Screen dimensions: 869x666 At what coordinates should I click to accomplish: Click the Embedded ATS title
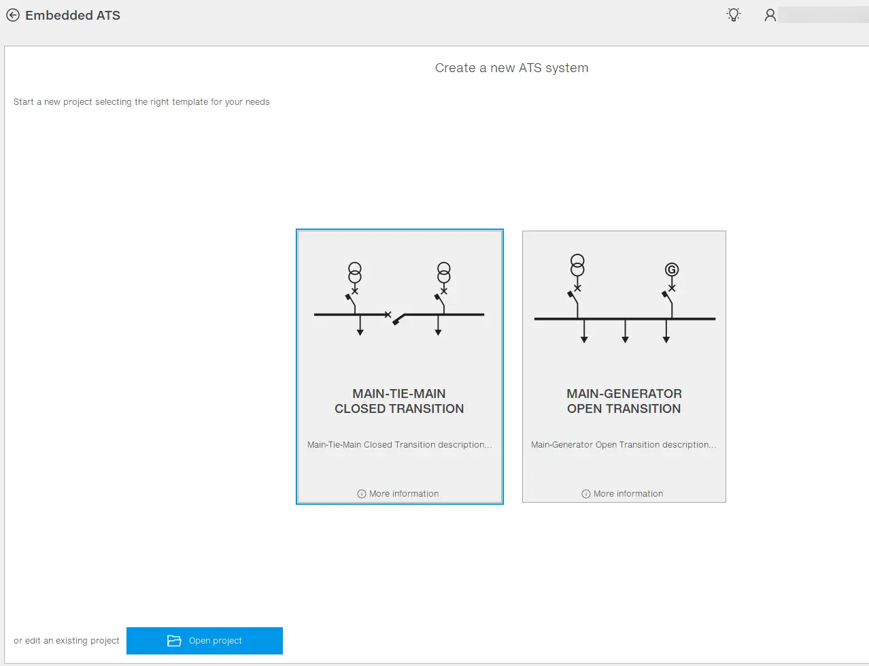click(73, 15)
